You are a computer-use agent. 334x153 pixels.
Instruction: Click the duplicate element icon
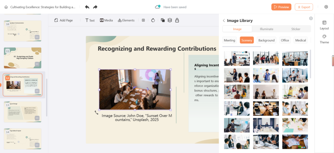point(162,20)
